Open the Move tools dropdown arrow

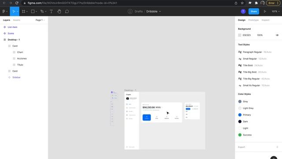tap(18, 11)
